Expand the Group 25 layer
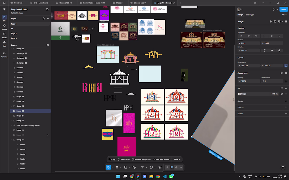The image size is (289, 180). point(12,106)
